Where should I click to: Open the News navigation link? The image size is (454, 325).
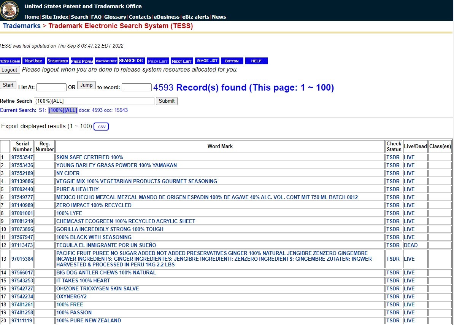click(x=219, y=17)
